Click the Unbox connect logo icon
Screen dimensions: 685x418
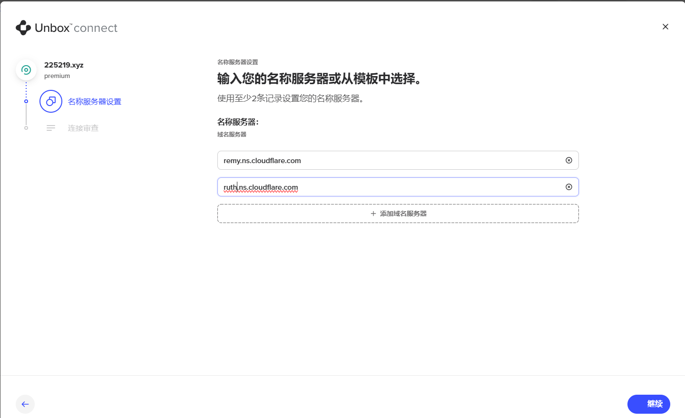(x=23, y=28)
